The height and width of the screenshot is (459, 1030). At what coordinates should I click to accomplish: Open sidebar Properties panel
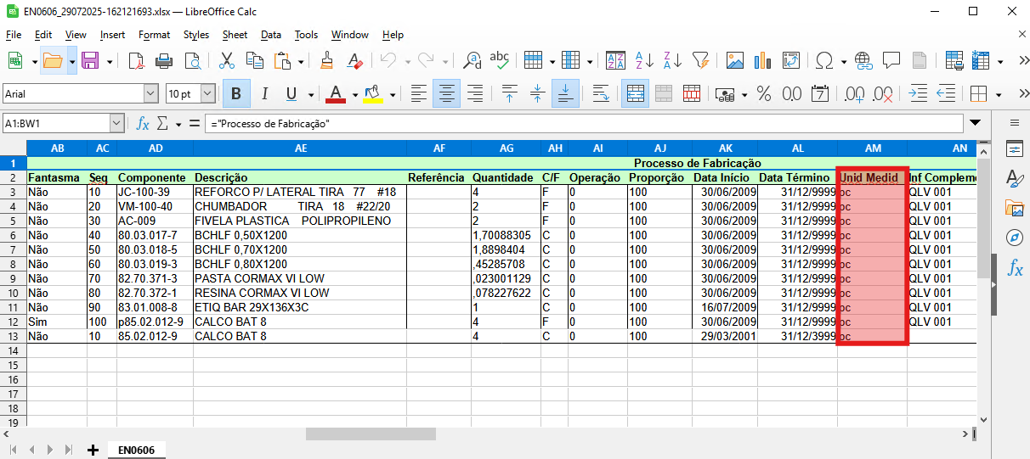(x=1015, y=150)
